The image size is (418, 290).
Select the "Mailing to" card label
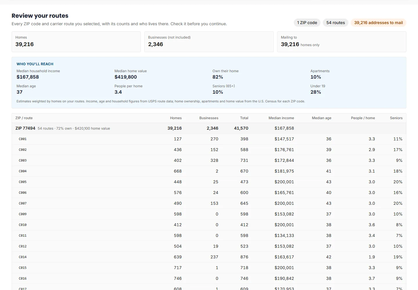click(x=289, y=37)
